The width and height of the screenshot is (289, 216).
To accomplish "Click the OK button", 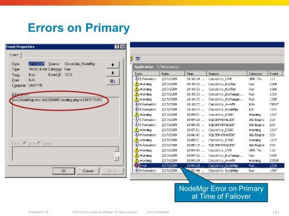I will (x=64, y=171).
